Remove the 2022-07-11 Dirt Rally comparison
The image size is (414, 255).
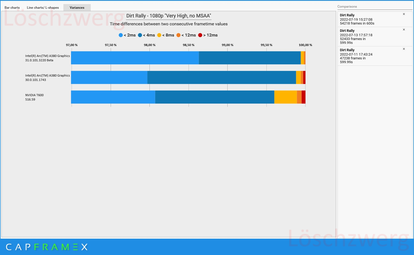tap(404, 49)
